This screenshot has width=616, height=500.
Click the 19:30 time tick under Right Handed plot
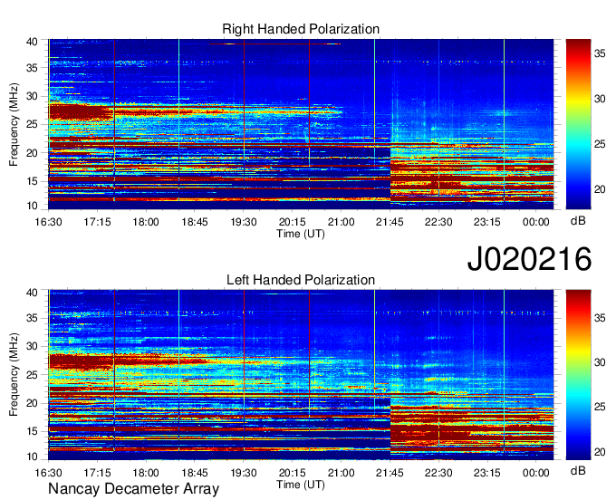[x=244, y=222]
